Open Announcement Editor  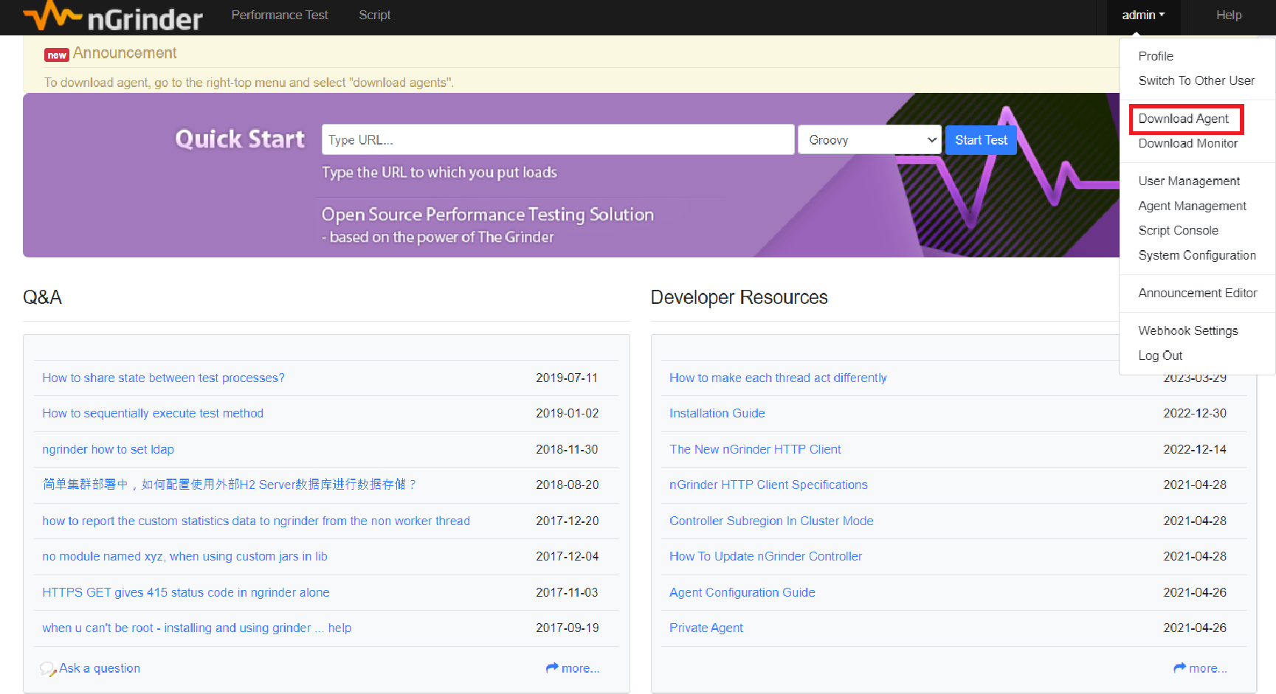pyautogui.click(x=1197, y=293)
